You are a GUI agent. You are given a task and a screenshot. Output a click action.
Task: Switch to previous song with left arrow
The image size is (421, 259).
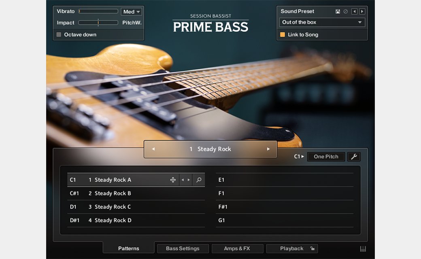click(x=153, y=149)
